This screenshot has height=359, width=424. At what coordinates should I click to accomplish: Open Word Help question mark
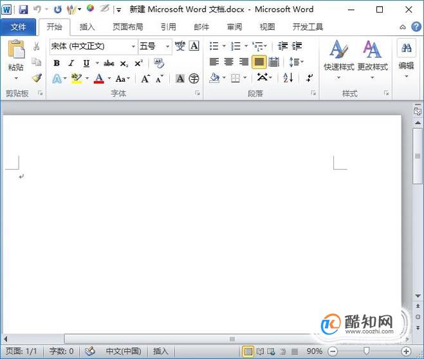[416, 27]
